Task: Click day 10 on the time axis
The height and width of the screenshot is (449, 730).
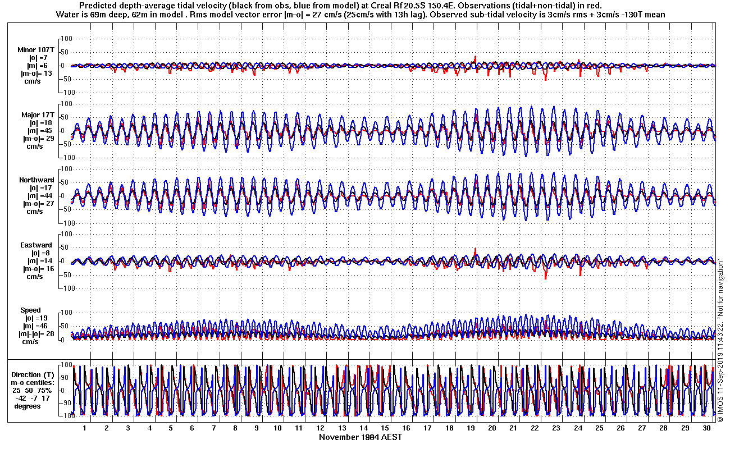Action: click(277, 428)
